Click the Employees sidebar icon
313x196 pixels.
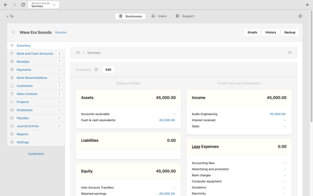(x=12, y=110)
